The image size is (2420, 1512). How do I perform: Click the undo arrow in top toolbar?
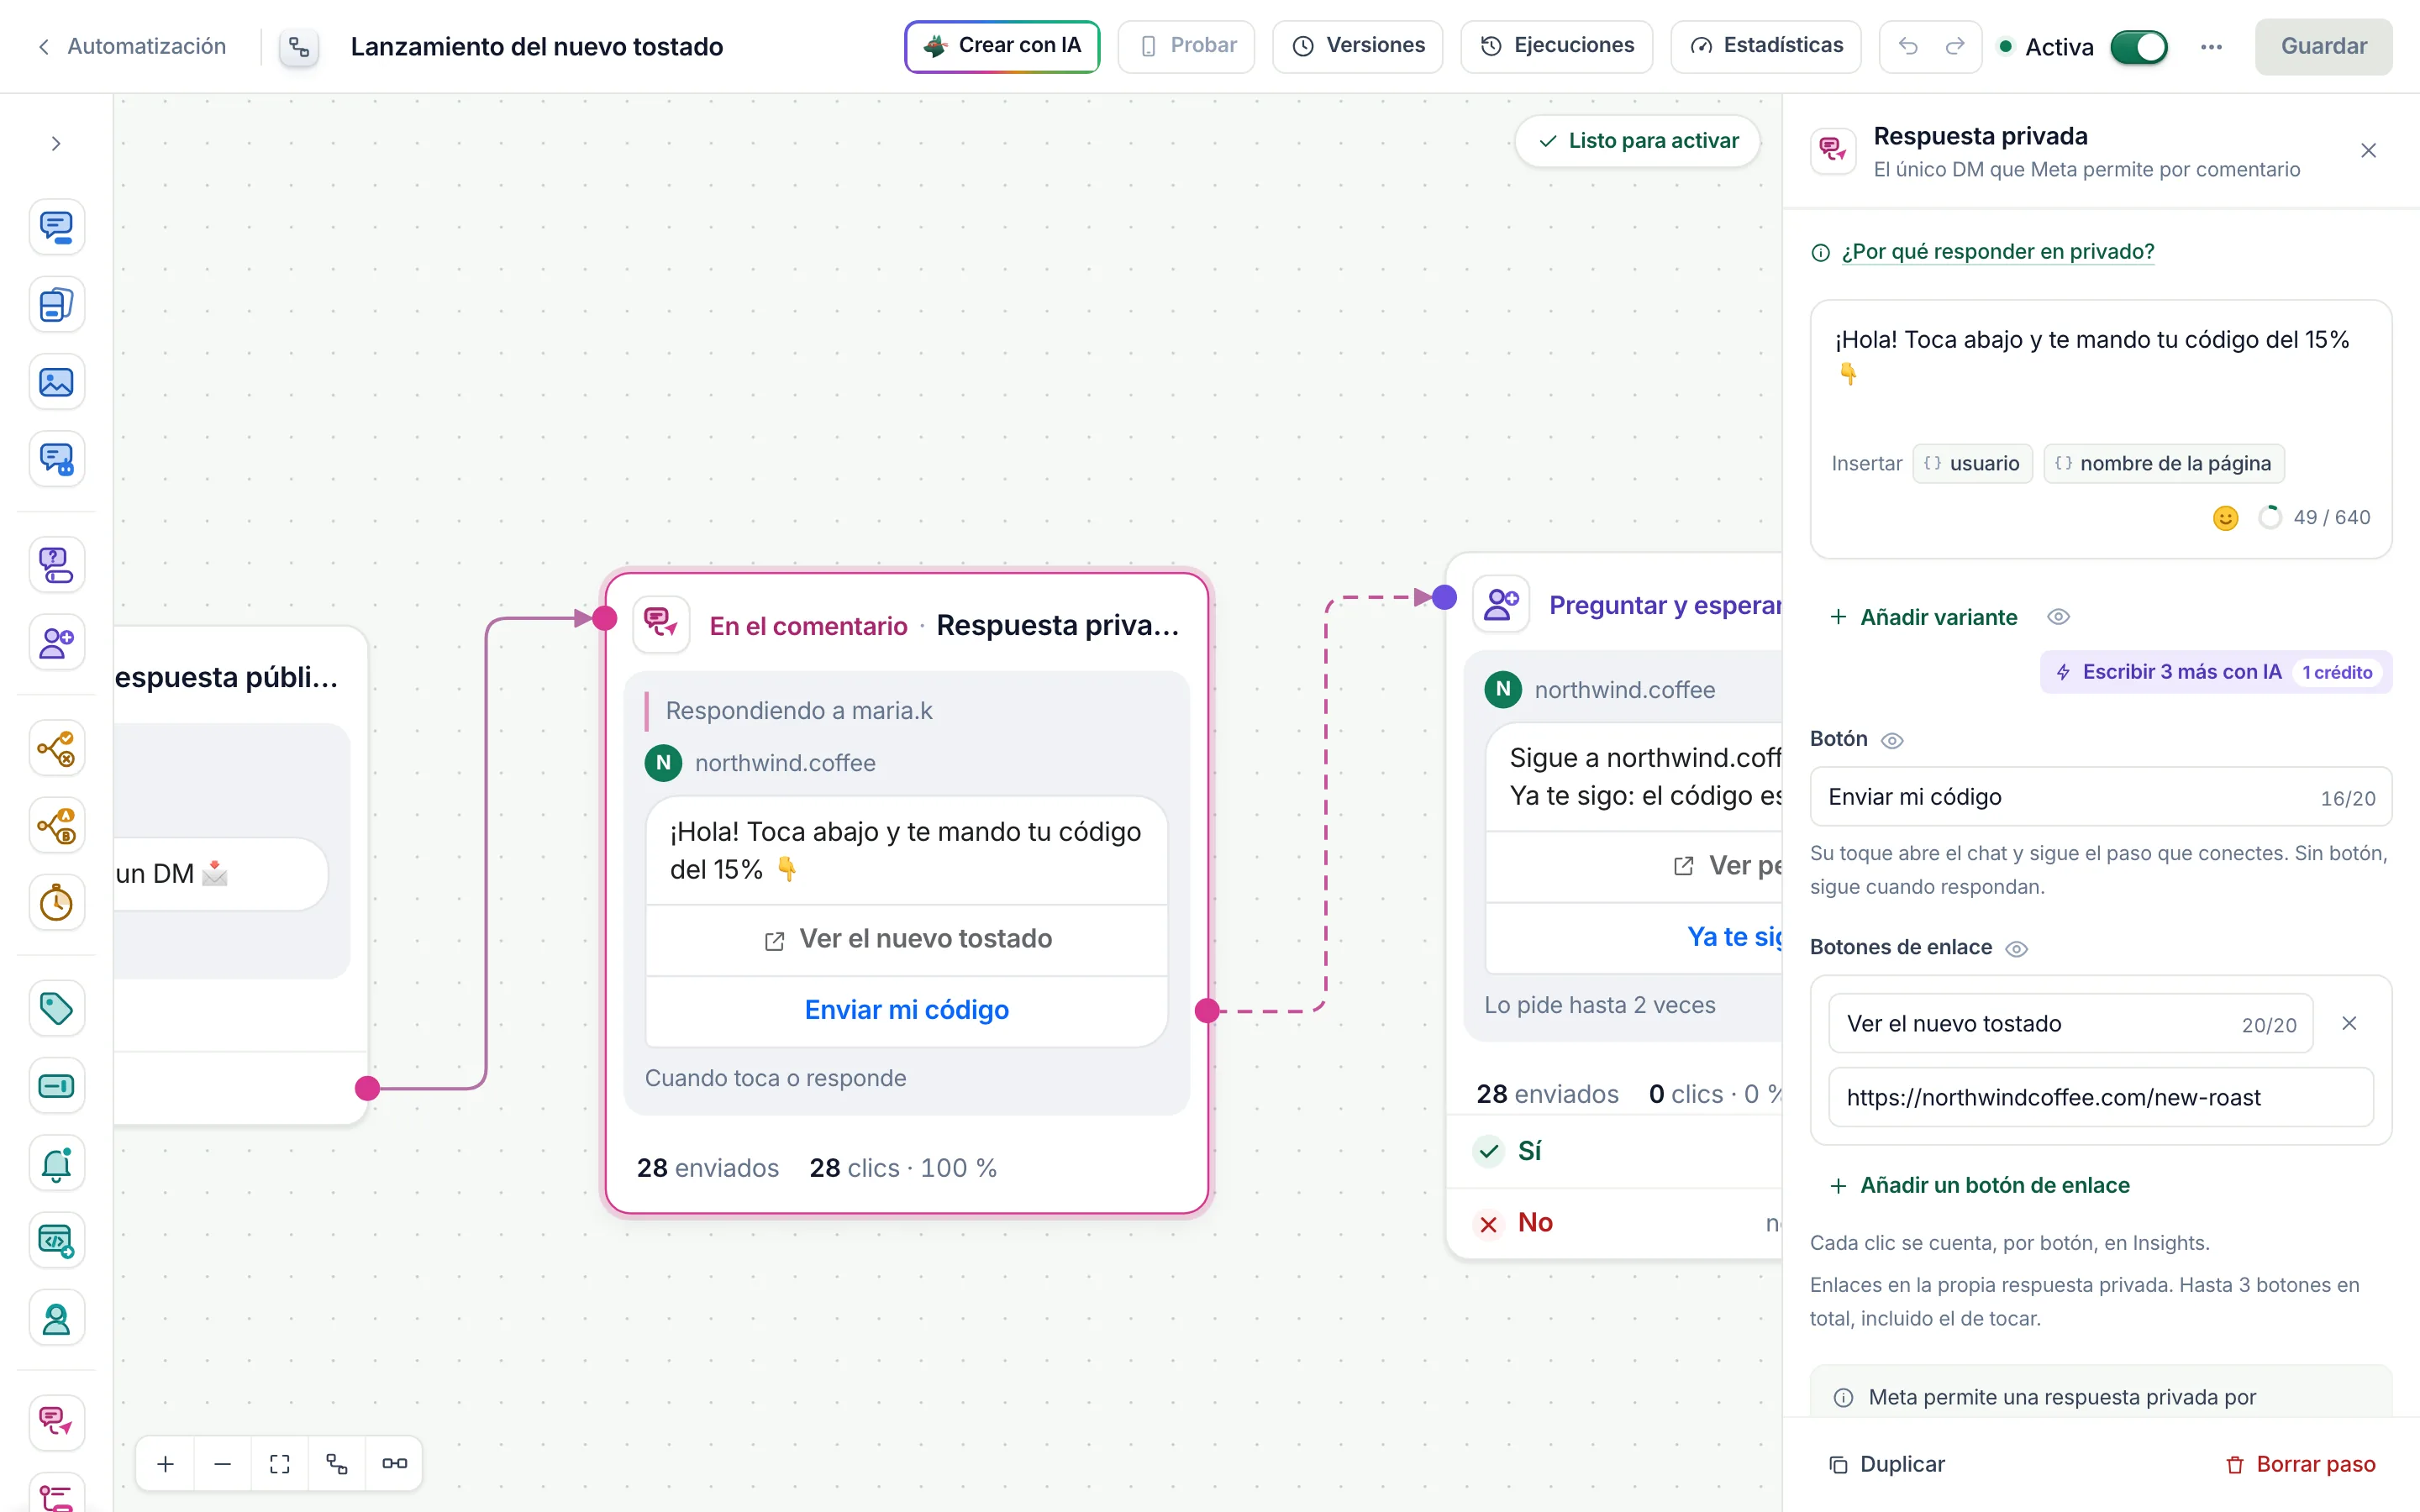pyautogui.click(x=1908, y=46)
